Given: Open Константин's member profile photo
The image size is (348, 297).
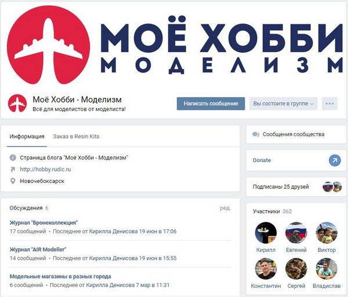Looking at the screenshot, I should point(266,269).
